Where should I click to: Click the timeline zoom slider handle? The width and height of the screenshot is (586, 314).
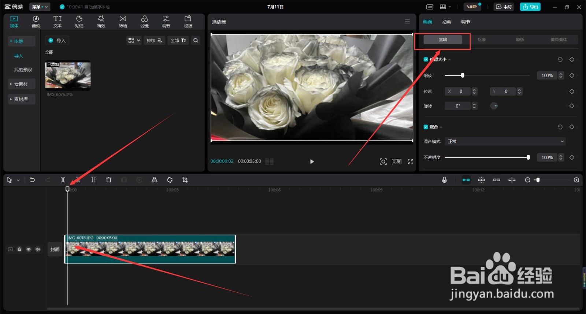pos(538,180)
